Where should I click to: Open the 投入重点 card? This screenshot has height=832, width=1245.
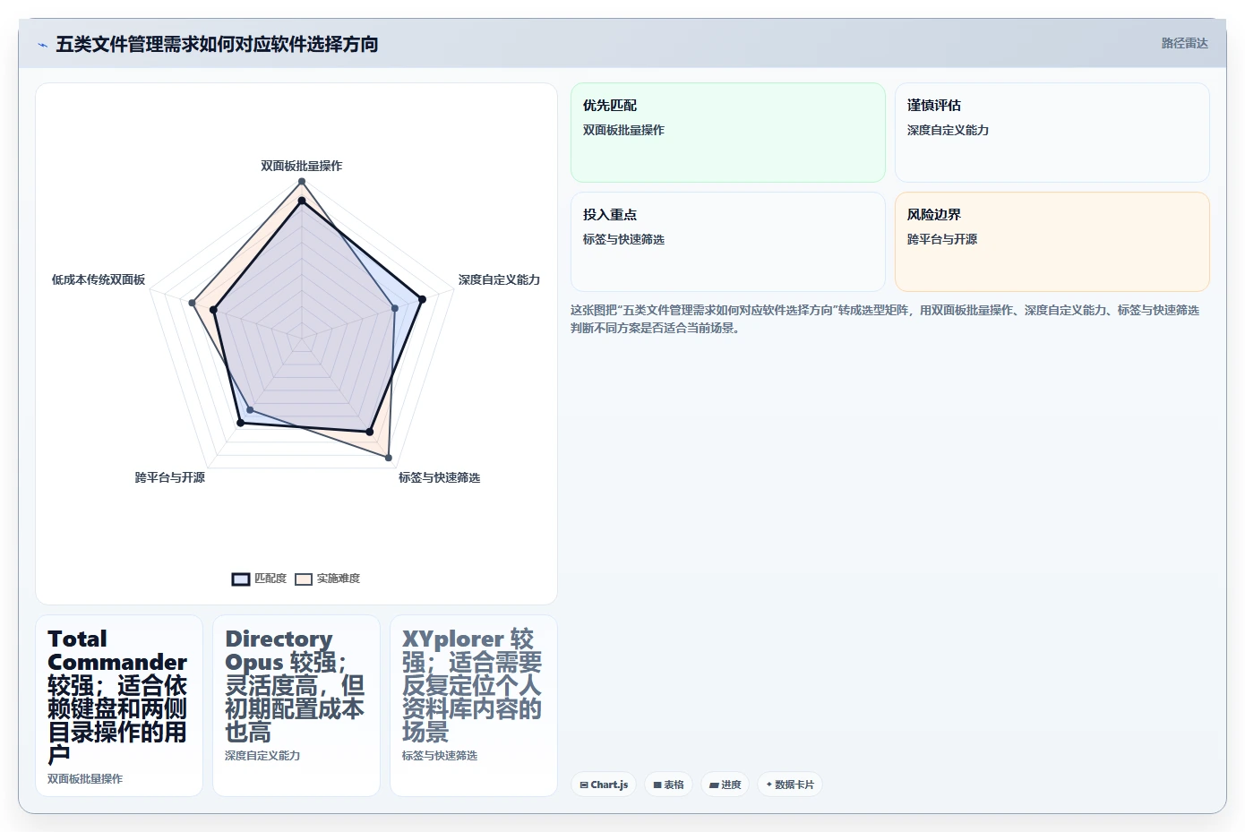tap(728, 242)
